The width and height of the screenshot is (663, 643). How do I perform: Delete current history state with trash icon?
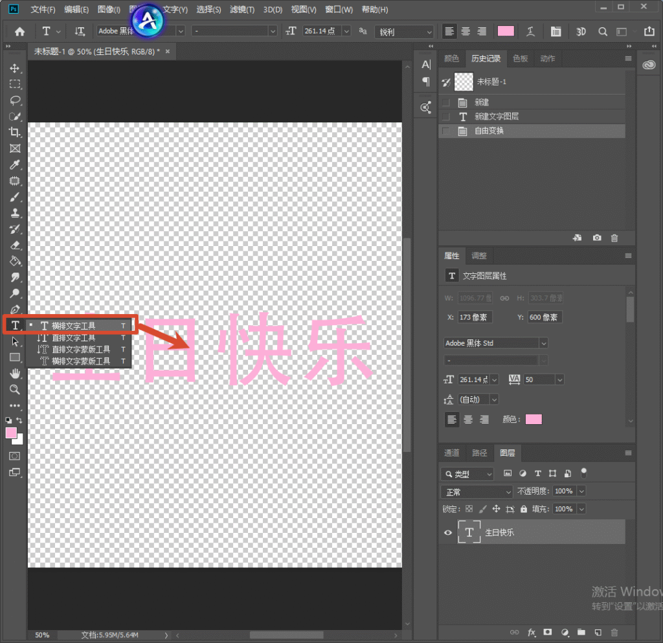click(614, 238)
